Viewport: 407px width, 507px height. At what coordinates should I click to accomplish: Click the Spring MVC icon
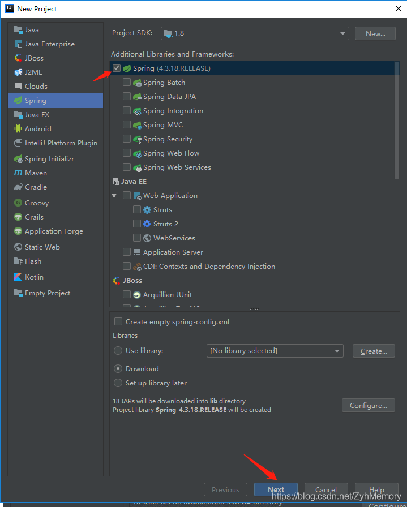tap(137, 125)
